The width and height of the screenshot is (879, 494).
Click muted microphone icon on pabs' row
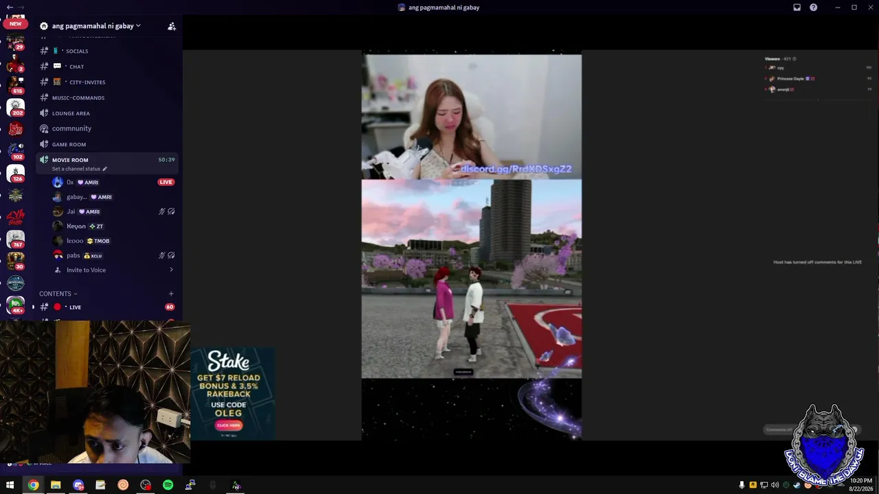(161, 255)
